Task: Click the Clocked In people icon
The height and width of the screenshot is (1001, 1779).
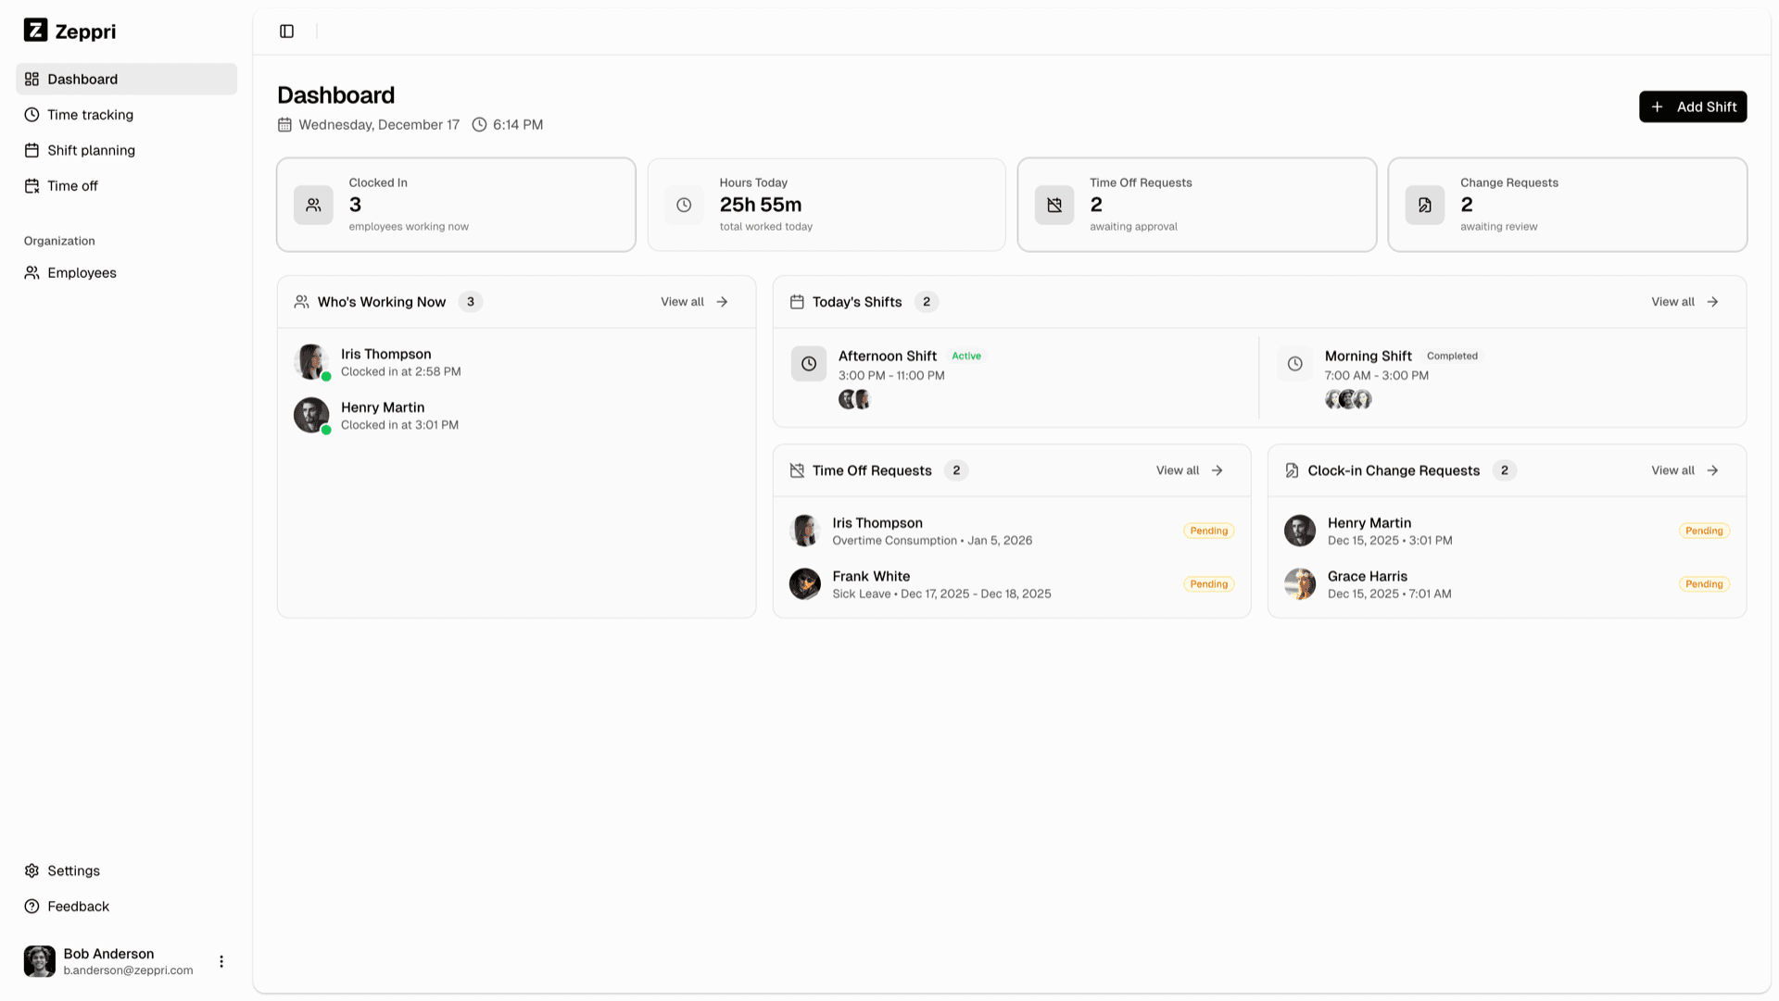Action: [313, 205]
